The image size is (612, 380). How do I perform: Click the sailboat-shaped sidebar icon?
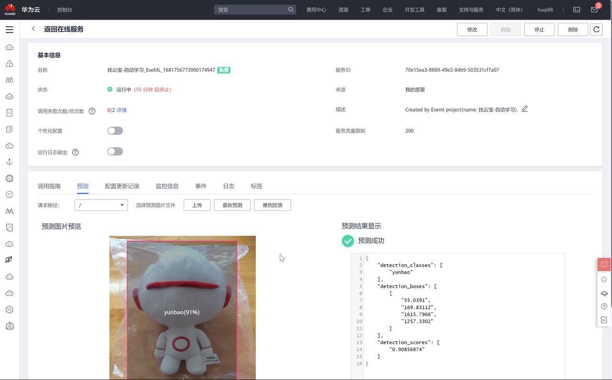click(x=10, y=162)
